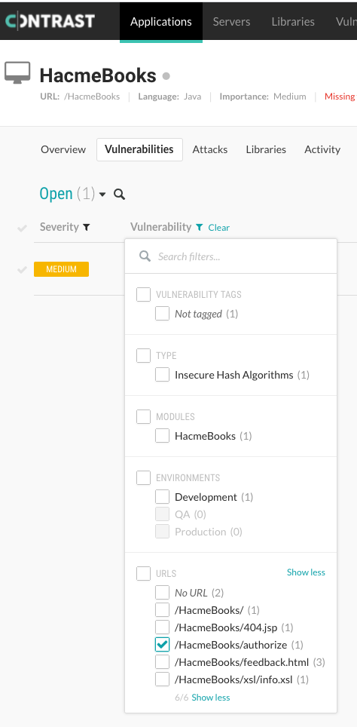Image resolution: width=357 pixels, height=727 pixels.
Task: Click the Importance: Medium text
Action: point(263,97)
